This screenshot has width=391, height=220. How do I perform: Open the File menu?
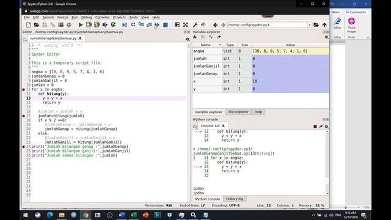[27, 17]
